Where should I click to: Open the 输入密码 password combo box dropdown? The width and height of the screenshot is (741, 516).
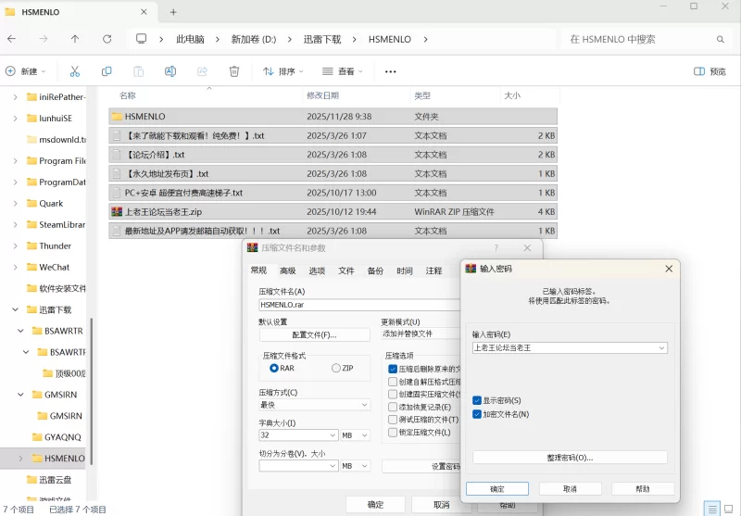pos(661,348)
